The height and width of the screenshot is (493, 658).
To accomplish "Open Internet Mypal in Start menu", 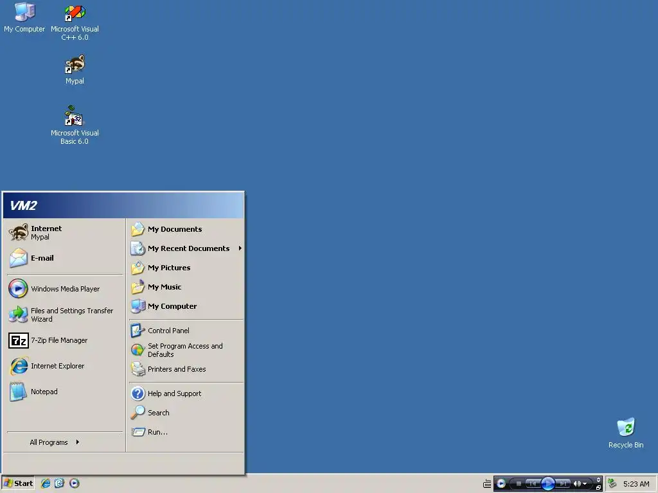I will [65, 232].
